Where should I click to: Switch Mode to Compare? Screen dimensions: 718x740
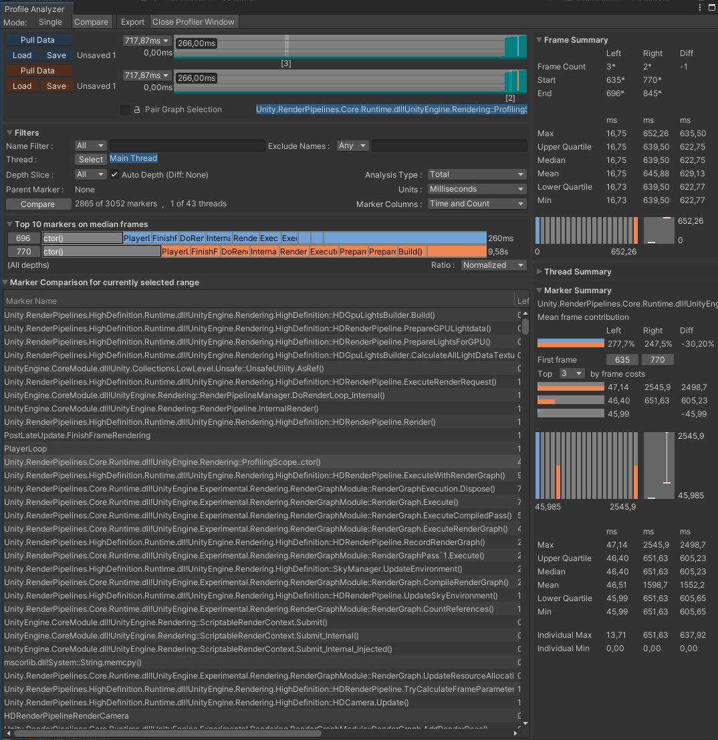[x=92, y=21]
